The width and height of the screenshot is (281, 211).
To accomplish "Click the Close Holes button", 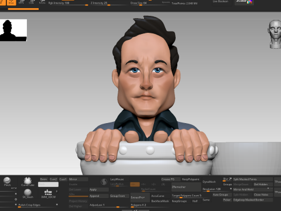I will [263, 195].
